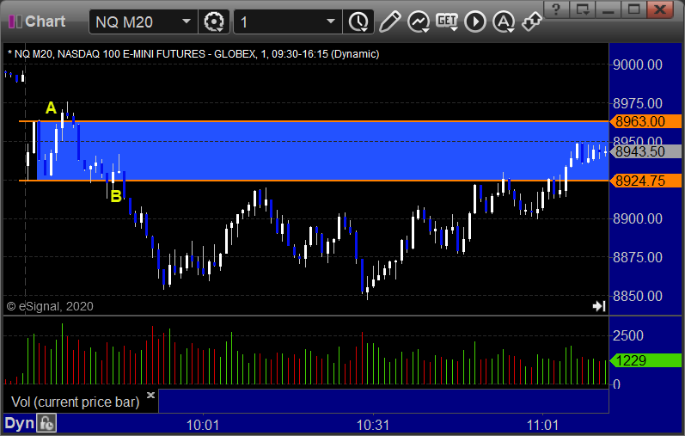Select the drawing pencil tool
685x436 pixels.
(389, 21)
